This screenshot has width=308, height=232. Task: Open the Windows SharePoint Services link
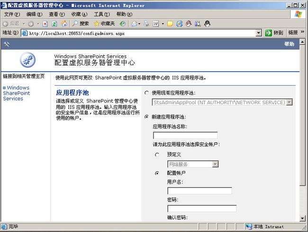pos(16,93)
